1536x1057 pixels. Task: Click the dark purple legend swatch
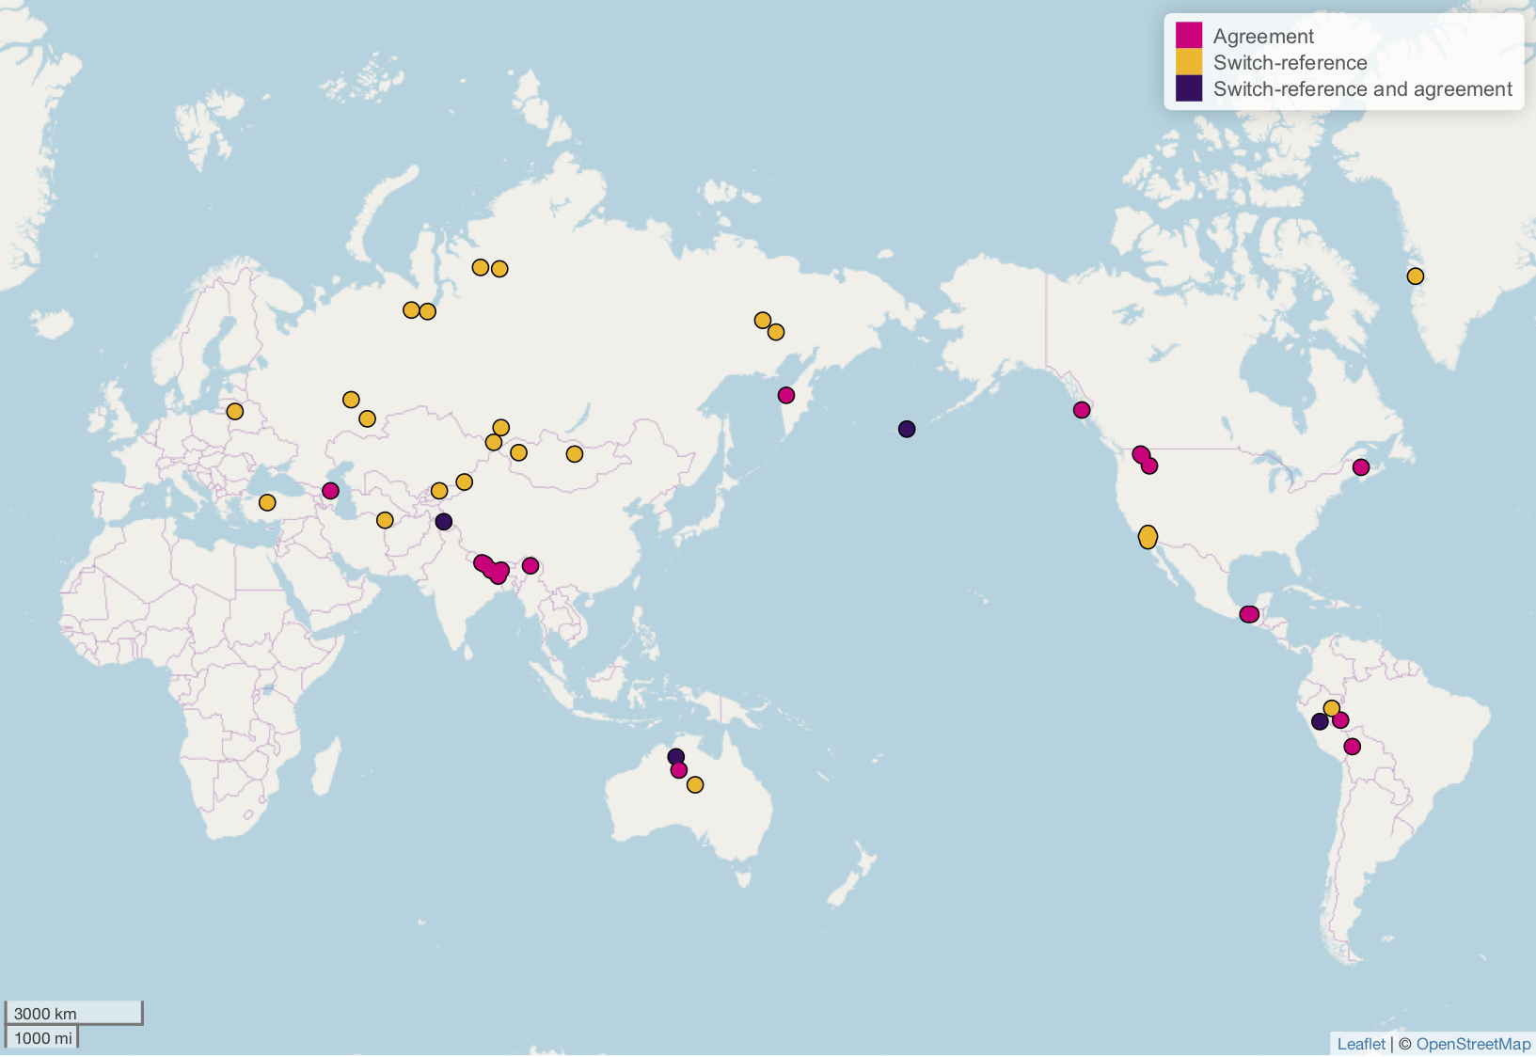point(1189,88)
